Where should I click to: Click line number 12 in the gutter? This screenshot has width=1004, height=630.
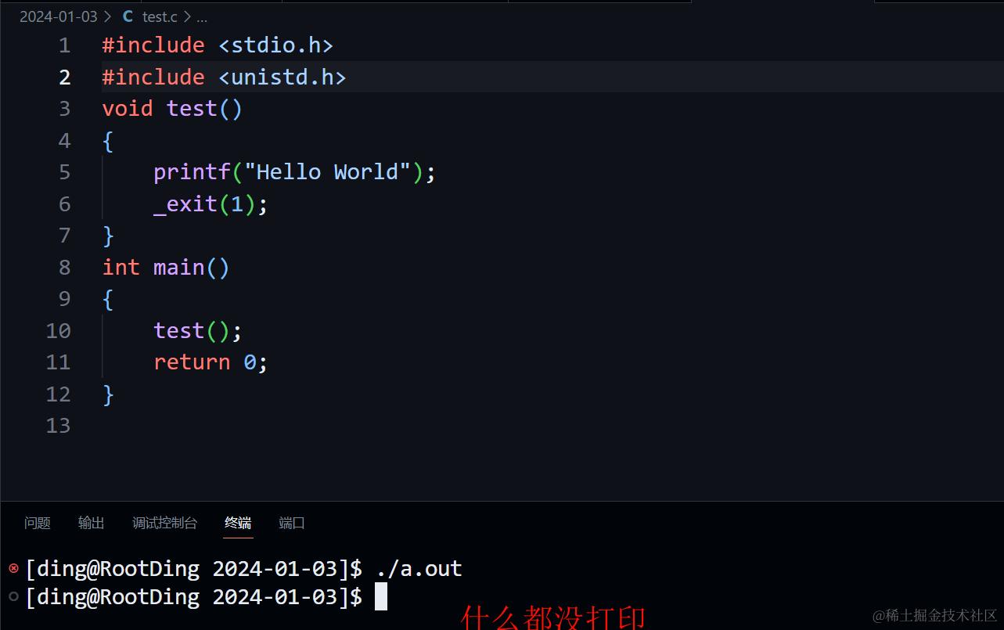[58, 394]
